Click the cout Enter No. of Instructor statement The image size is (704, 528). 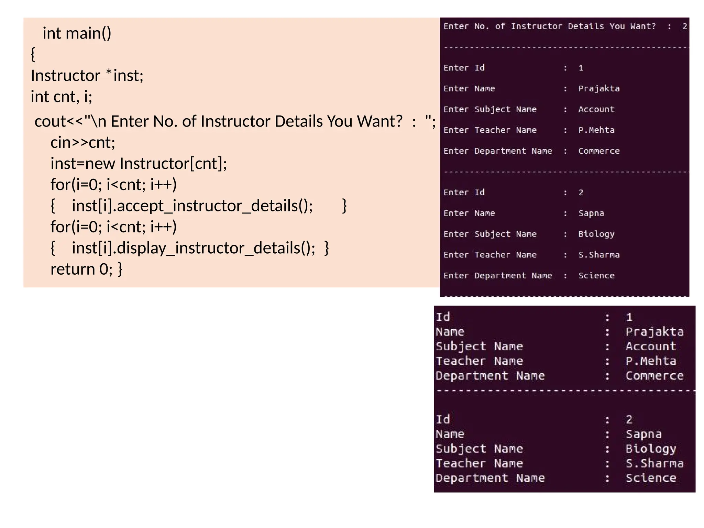[x=235, y=121]
